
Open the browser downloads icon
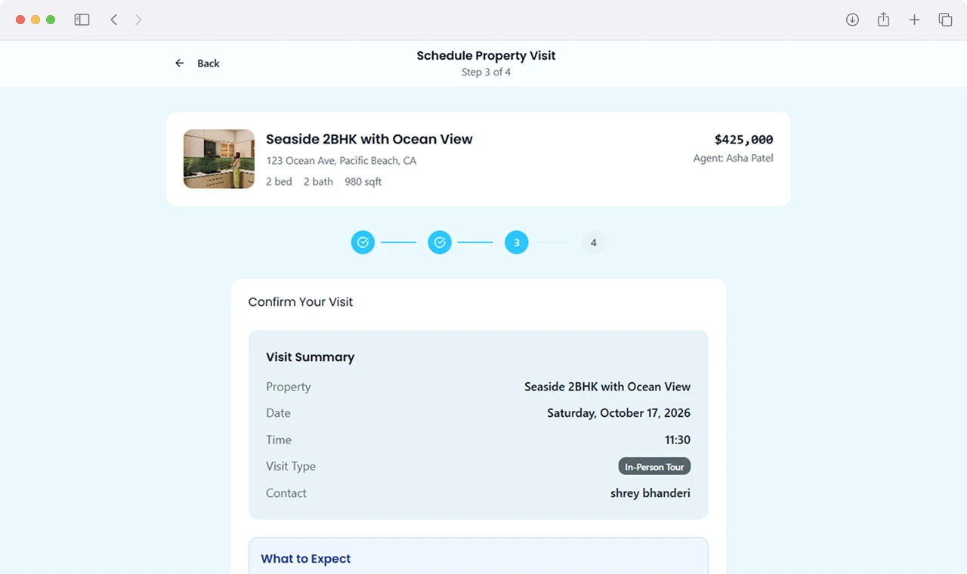(852, 20)
